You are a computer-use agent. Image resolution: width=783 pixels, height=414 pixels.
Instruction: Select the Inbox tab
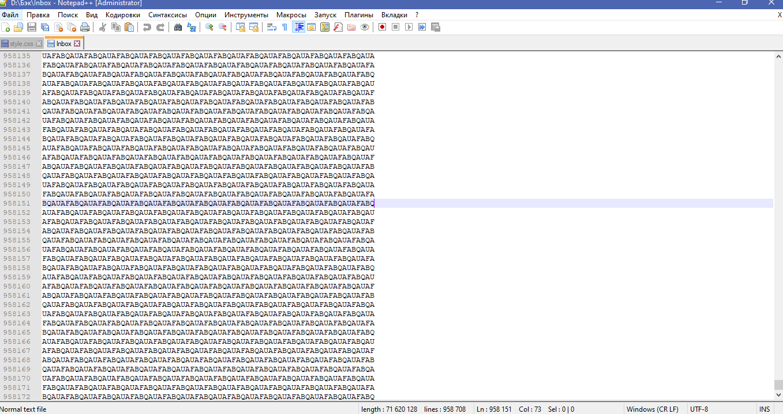click(63, 44)
